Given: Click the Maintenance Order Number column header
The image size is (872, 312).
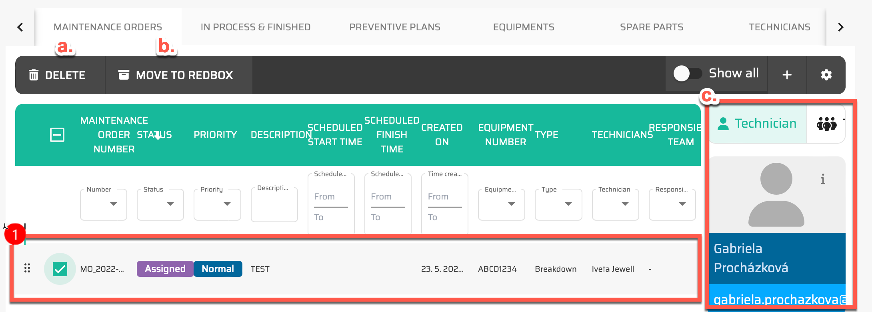Looking at the screenshot, I should click(114, 135).
